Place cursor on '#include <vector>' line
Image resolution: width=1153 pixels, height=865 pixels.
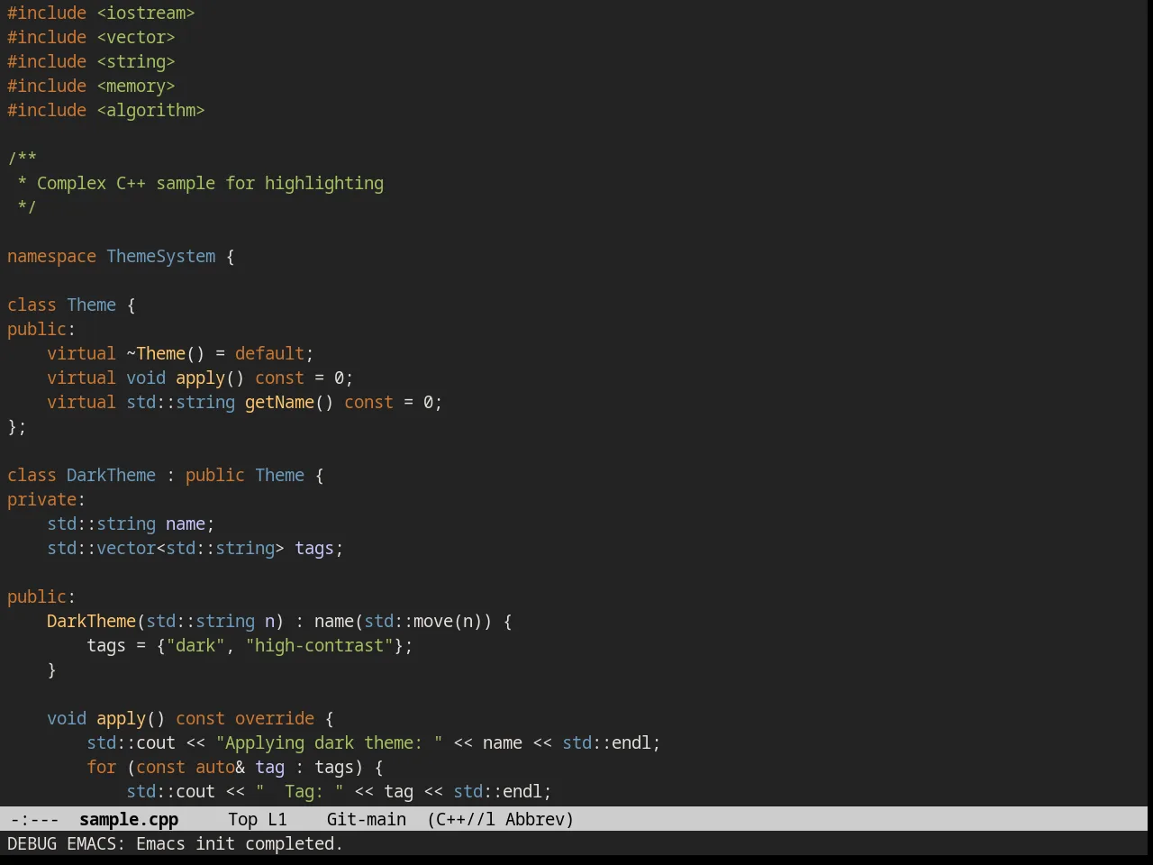click(91, 37)
